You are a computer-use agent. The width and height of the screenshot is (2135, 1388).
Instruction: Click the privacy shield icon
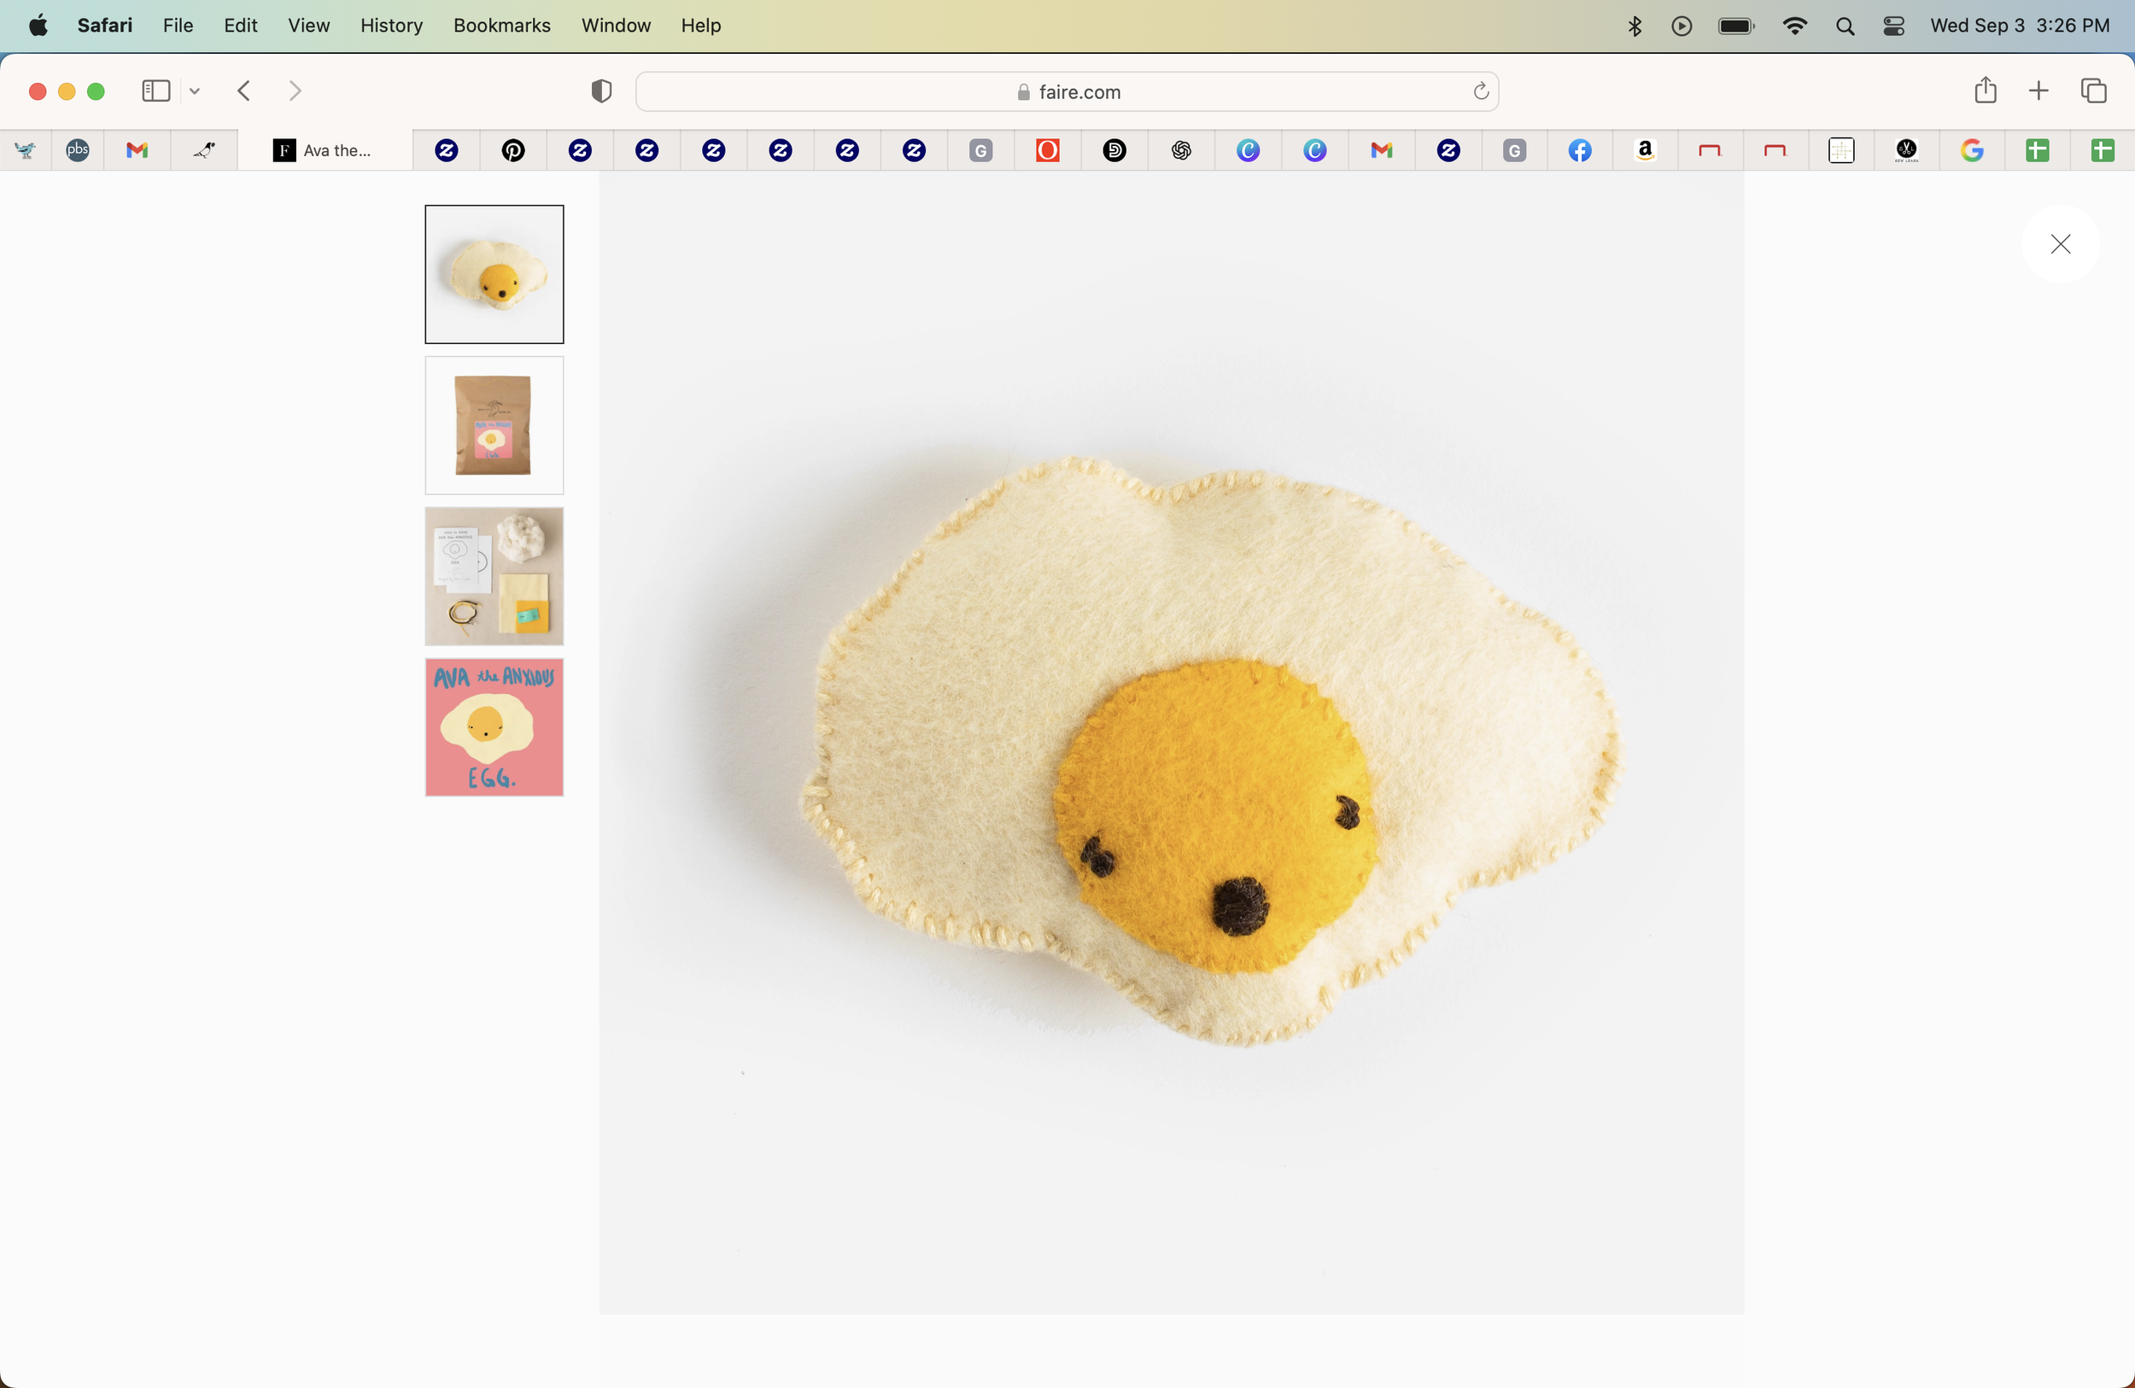(601, 90)
